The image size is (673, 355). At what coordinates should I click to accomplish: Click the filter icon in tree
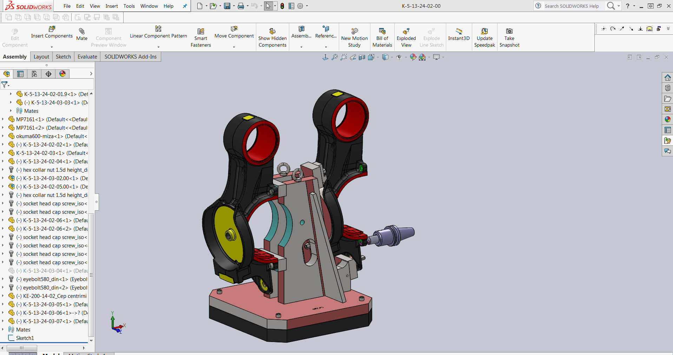point(5,84)
